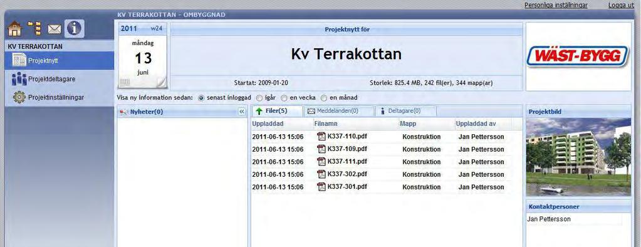Select 'senast inloggad' radio option

coord(201,98)
